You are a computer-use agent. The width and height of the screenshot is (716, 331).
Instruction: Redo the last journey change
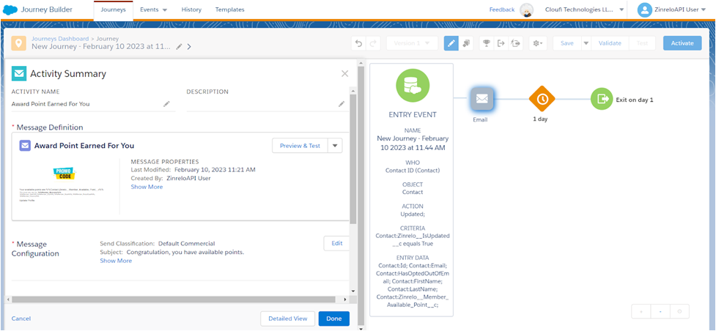click(x=372, y=43)
